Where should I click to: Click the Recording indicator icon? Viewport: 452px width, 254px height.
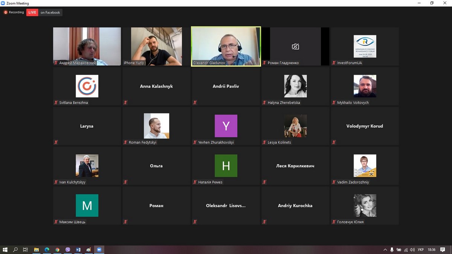tap(6, 12)
